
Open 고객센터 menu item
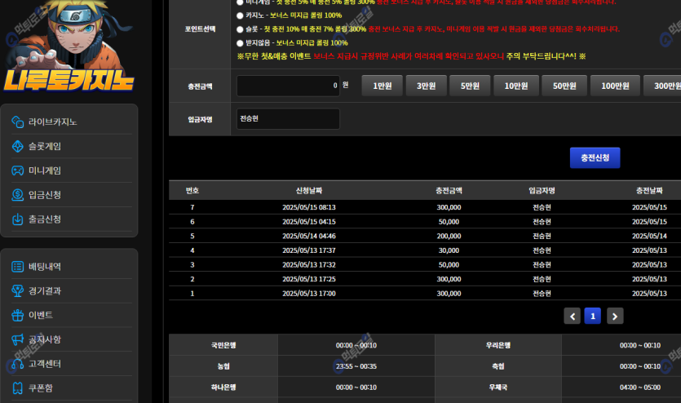pos(44,364)
